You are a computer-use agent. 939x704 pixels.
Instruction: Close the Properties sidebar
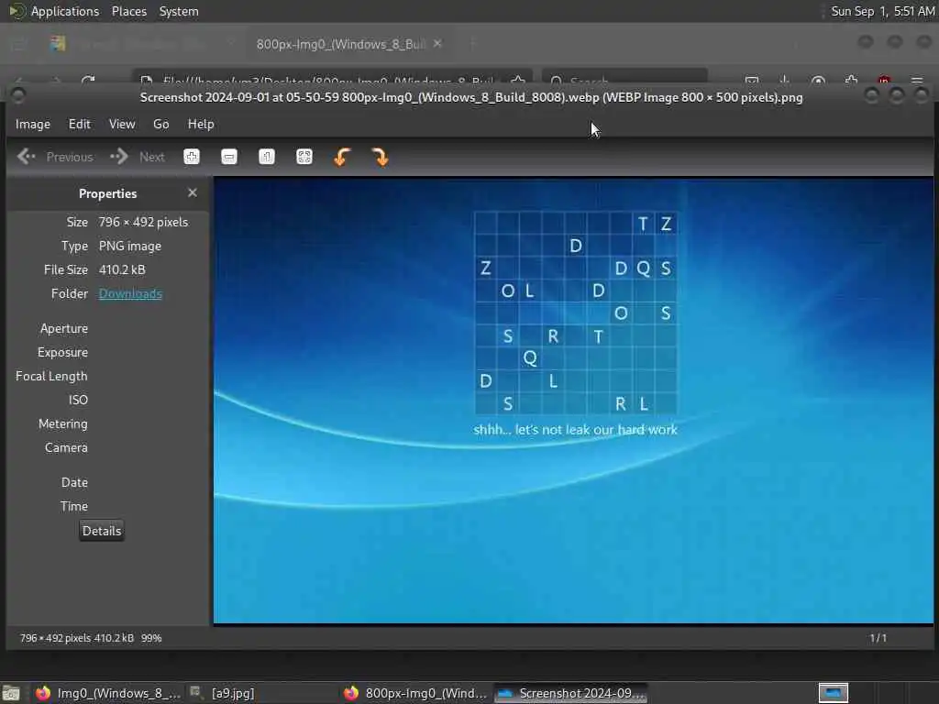click(x=193, y=192)
